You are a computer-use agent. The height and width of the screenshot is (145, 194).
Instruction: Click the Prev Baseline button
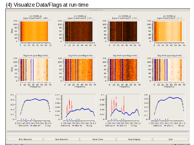coord(25,139)
